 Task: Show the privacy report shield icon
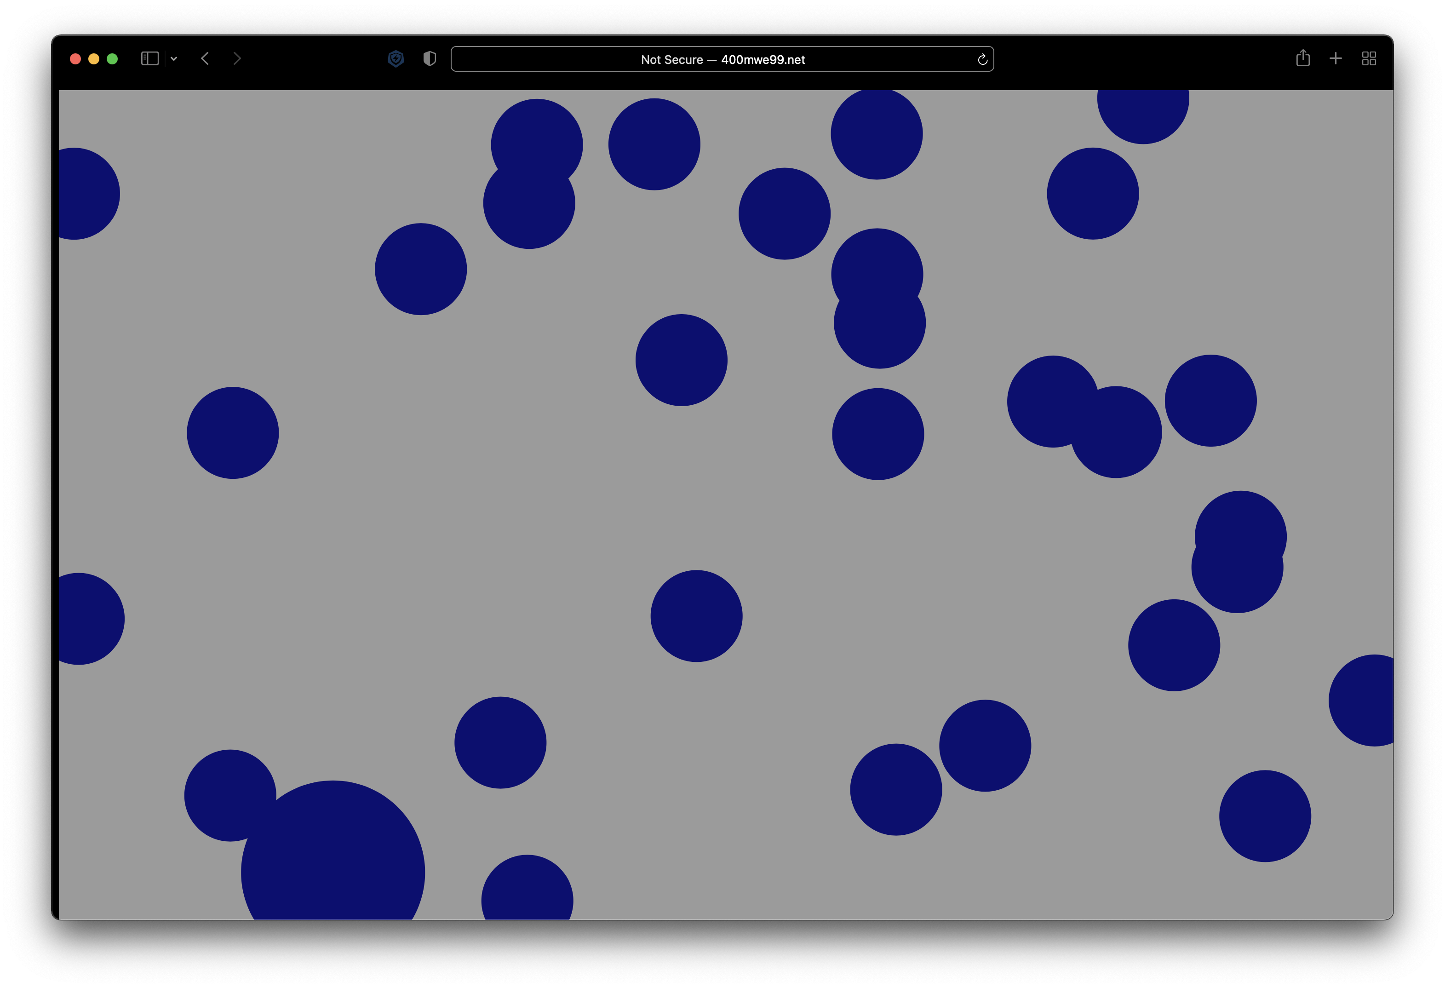click(x=430, y=58)
